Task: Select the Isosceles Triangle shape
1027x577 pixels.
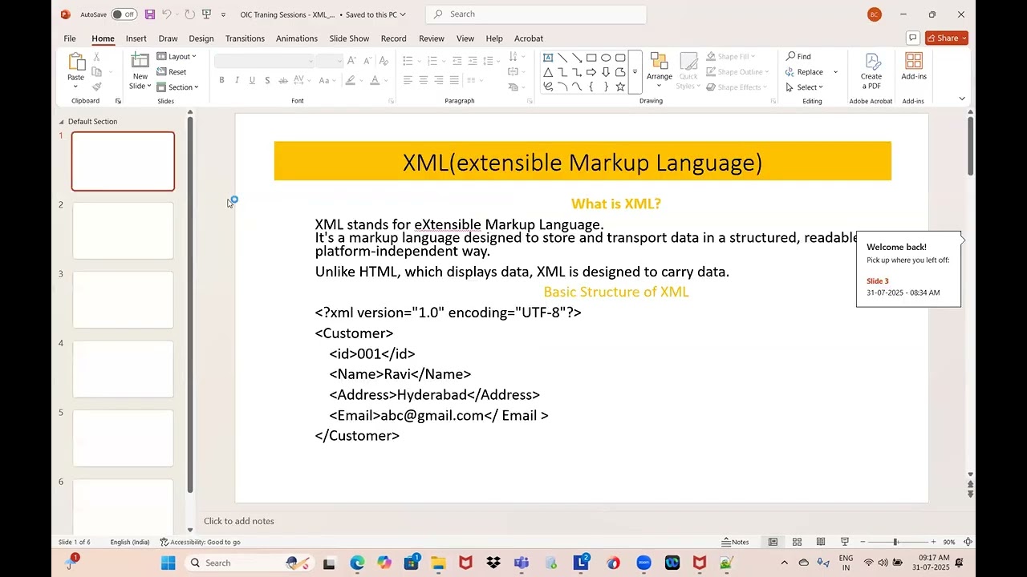Action: pos(548,72)
